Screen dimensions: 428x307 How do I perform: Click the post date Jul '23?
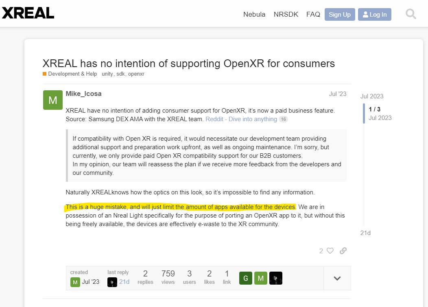pyautogui.click(x=337, y=94)
